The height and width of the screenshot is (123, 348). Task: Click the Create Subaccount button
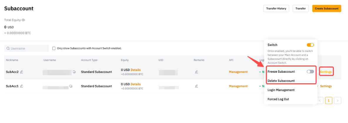pos(327,9)
